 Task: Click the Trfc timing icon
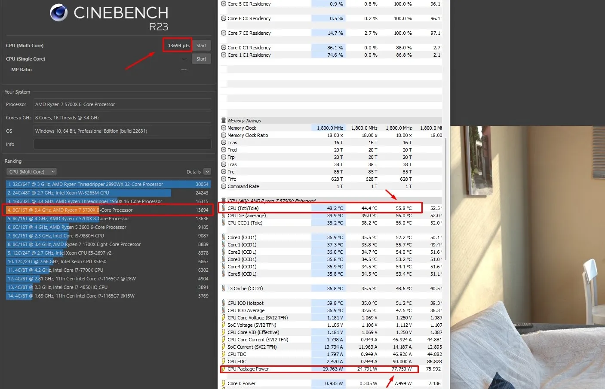224,179
